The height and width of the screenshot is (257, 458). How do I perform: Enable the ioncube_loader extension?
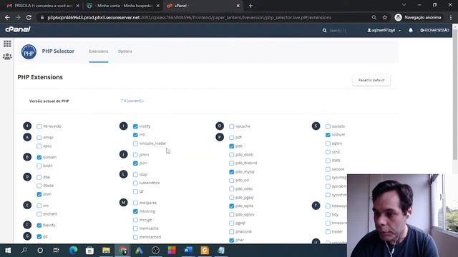(135, 143)
